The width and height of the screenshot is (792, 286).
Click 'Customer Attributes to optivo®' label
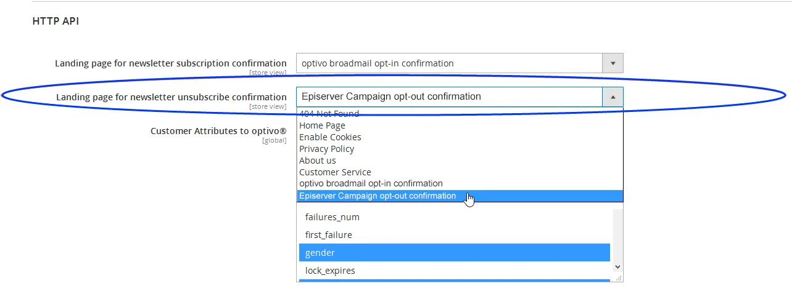point(218,131)
